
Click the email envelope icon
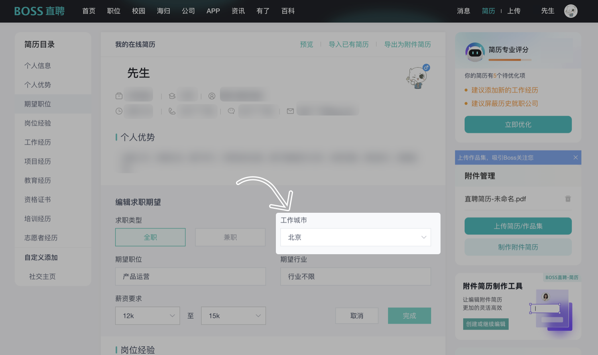[x=290, y=111]
